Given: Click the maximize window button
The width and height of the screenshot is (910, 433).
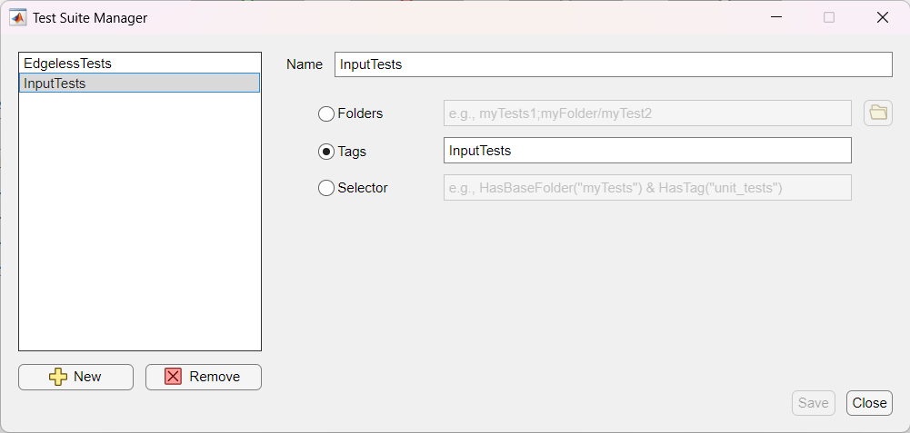Looking at the screenshot, I should pos(828,17).
